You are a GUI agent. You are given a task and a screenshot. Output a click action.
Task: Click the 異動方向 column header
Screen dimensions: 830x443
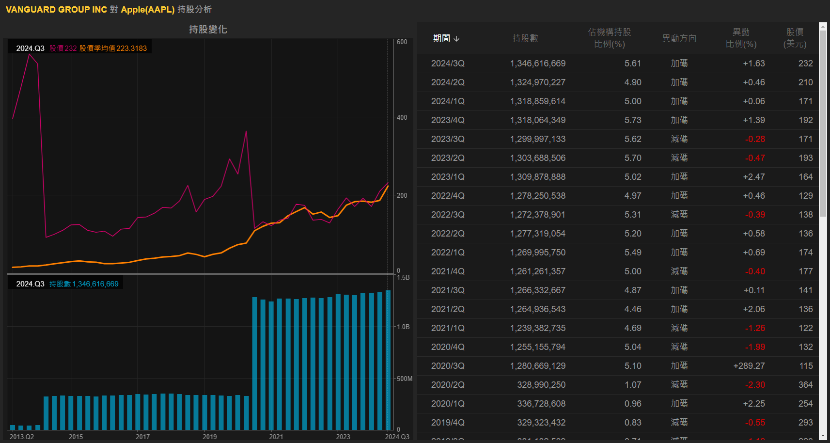pos(679,38)
